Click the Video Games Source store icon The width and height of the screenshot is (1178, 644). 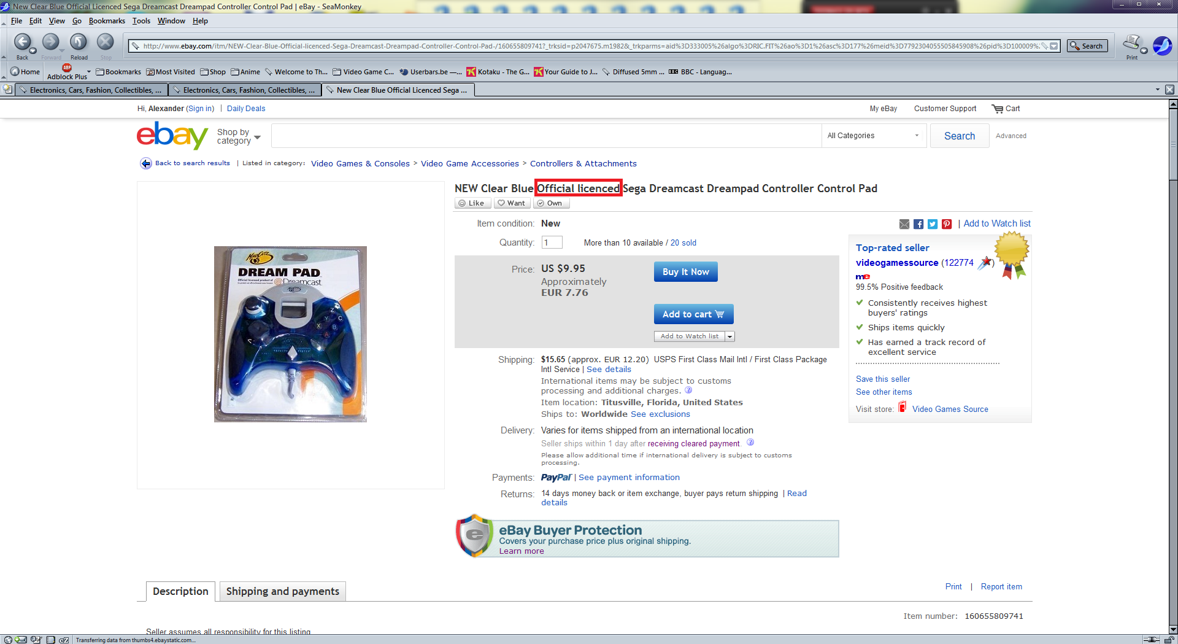pyautogui.click(x=903, y=407)
